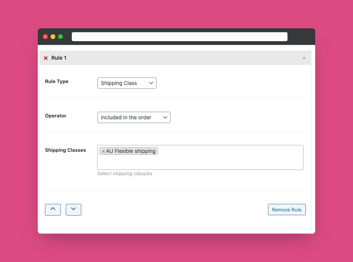Open the Rule Type dropdown
Image resolution: width=353 pixels, height=262 pixels.
(x=127, y=83)
